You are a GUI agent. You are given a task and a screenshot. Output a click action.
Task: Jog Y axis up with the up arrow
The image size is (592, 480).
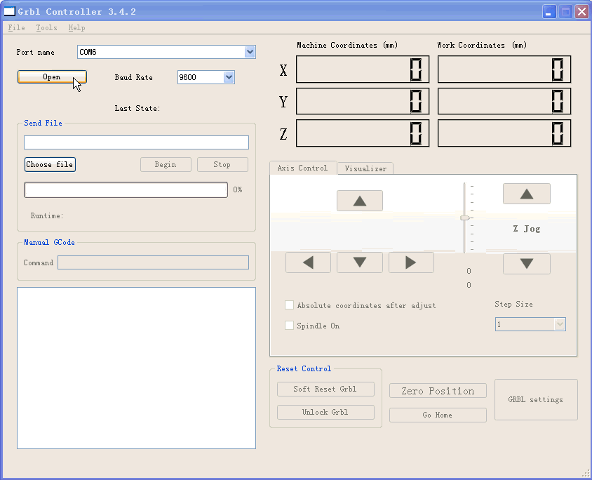(x=359, y=201)
